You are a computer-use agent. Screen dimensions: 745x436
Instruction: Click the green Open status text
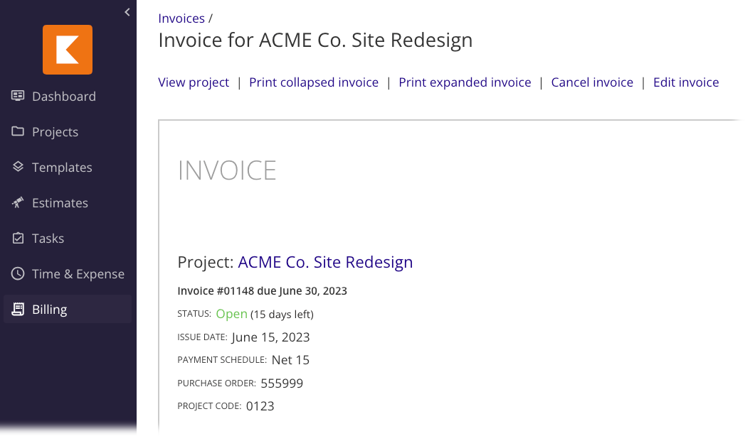click(231, 314)
